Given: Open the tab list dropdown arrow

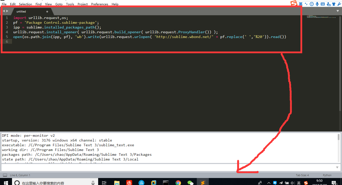Looking at the screenshot, I should pyautogui.click(x=337, y=11).
